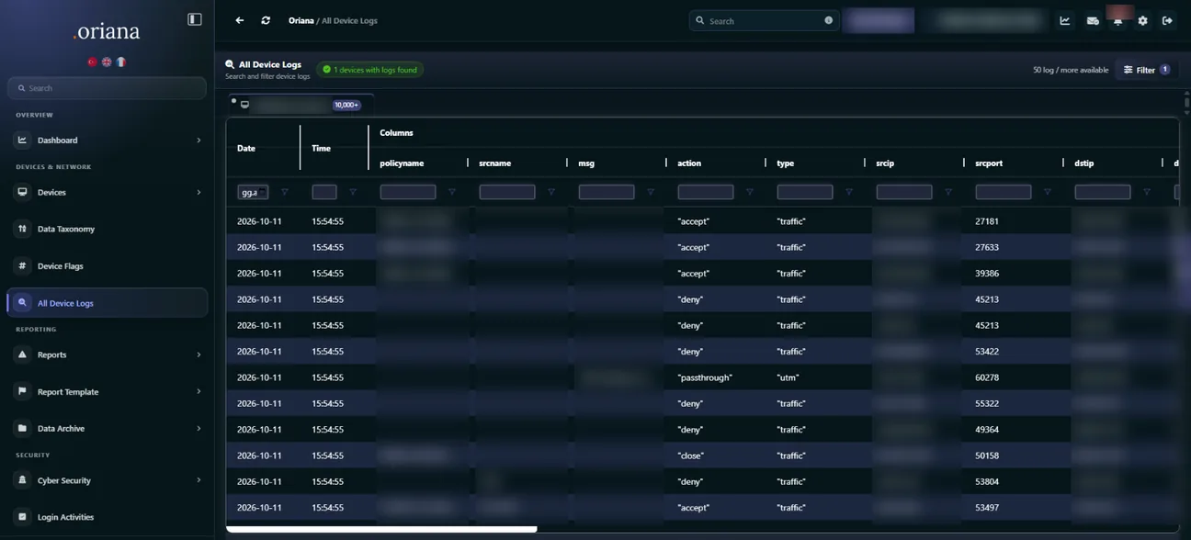This screenshot has height=540, width=1191.
Task: Select the "passthrough" action cell
Action: pyautogui.click(x=705, y=377)
